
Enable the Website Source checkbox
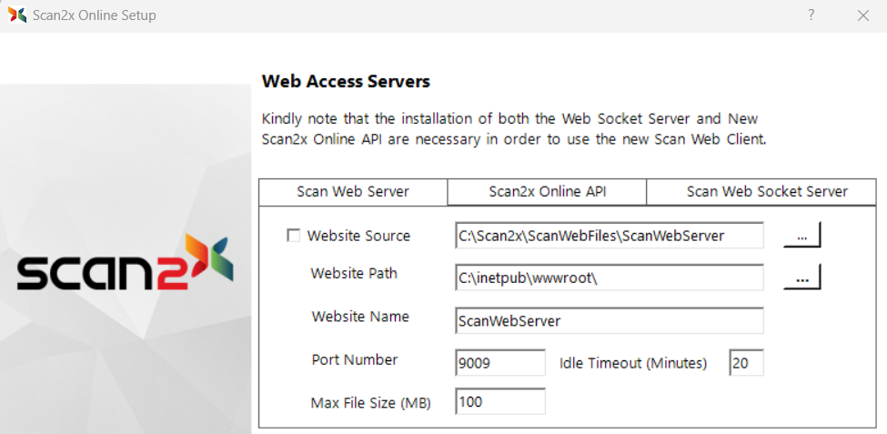tap(293, 236)
